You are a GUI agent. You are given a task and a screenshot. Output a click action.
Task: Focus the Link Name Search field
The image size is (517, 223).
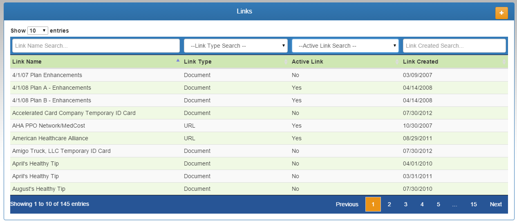[96, 46]
